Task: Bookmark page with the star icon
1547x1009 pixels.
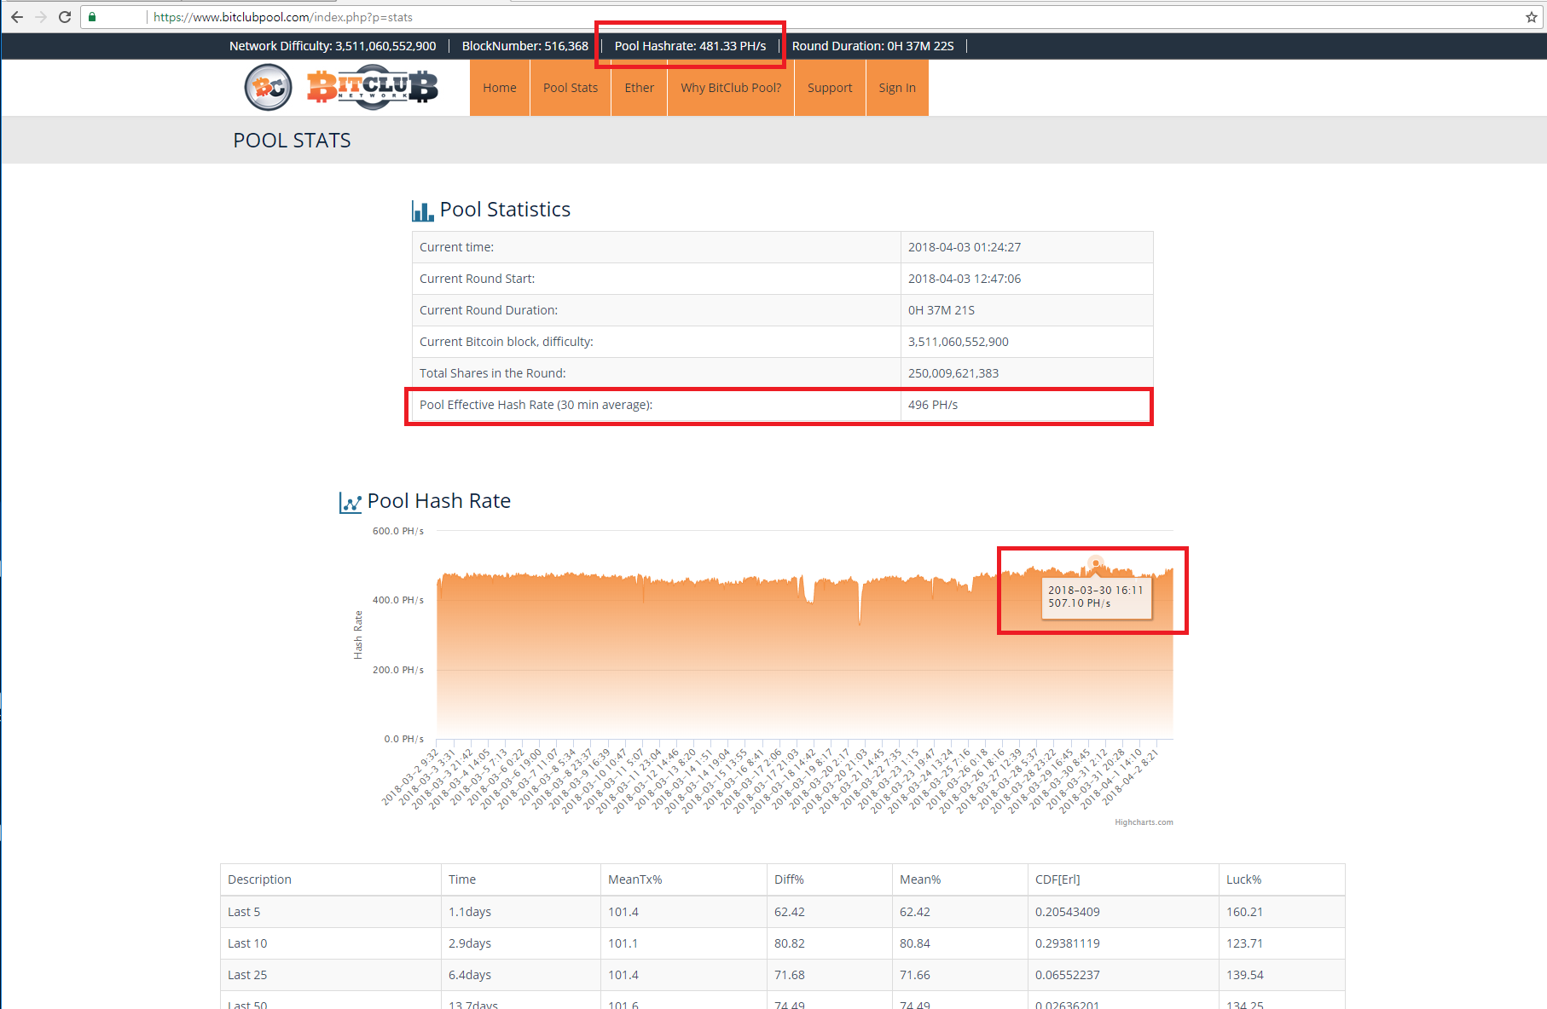Action: 1532,17
